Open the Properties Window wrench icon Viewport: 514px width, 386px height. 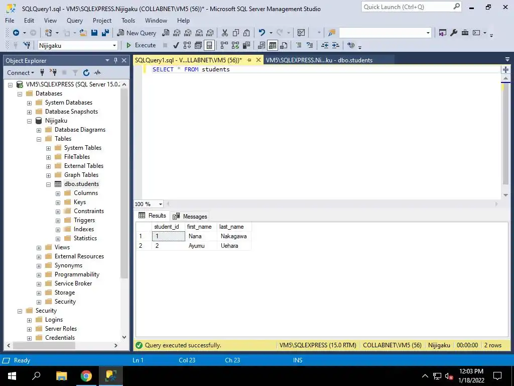pos(454,33)
